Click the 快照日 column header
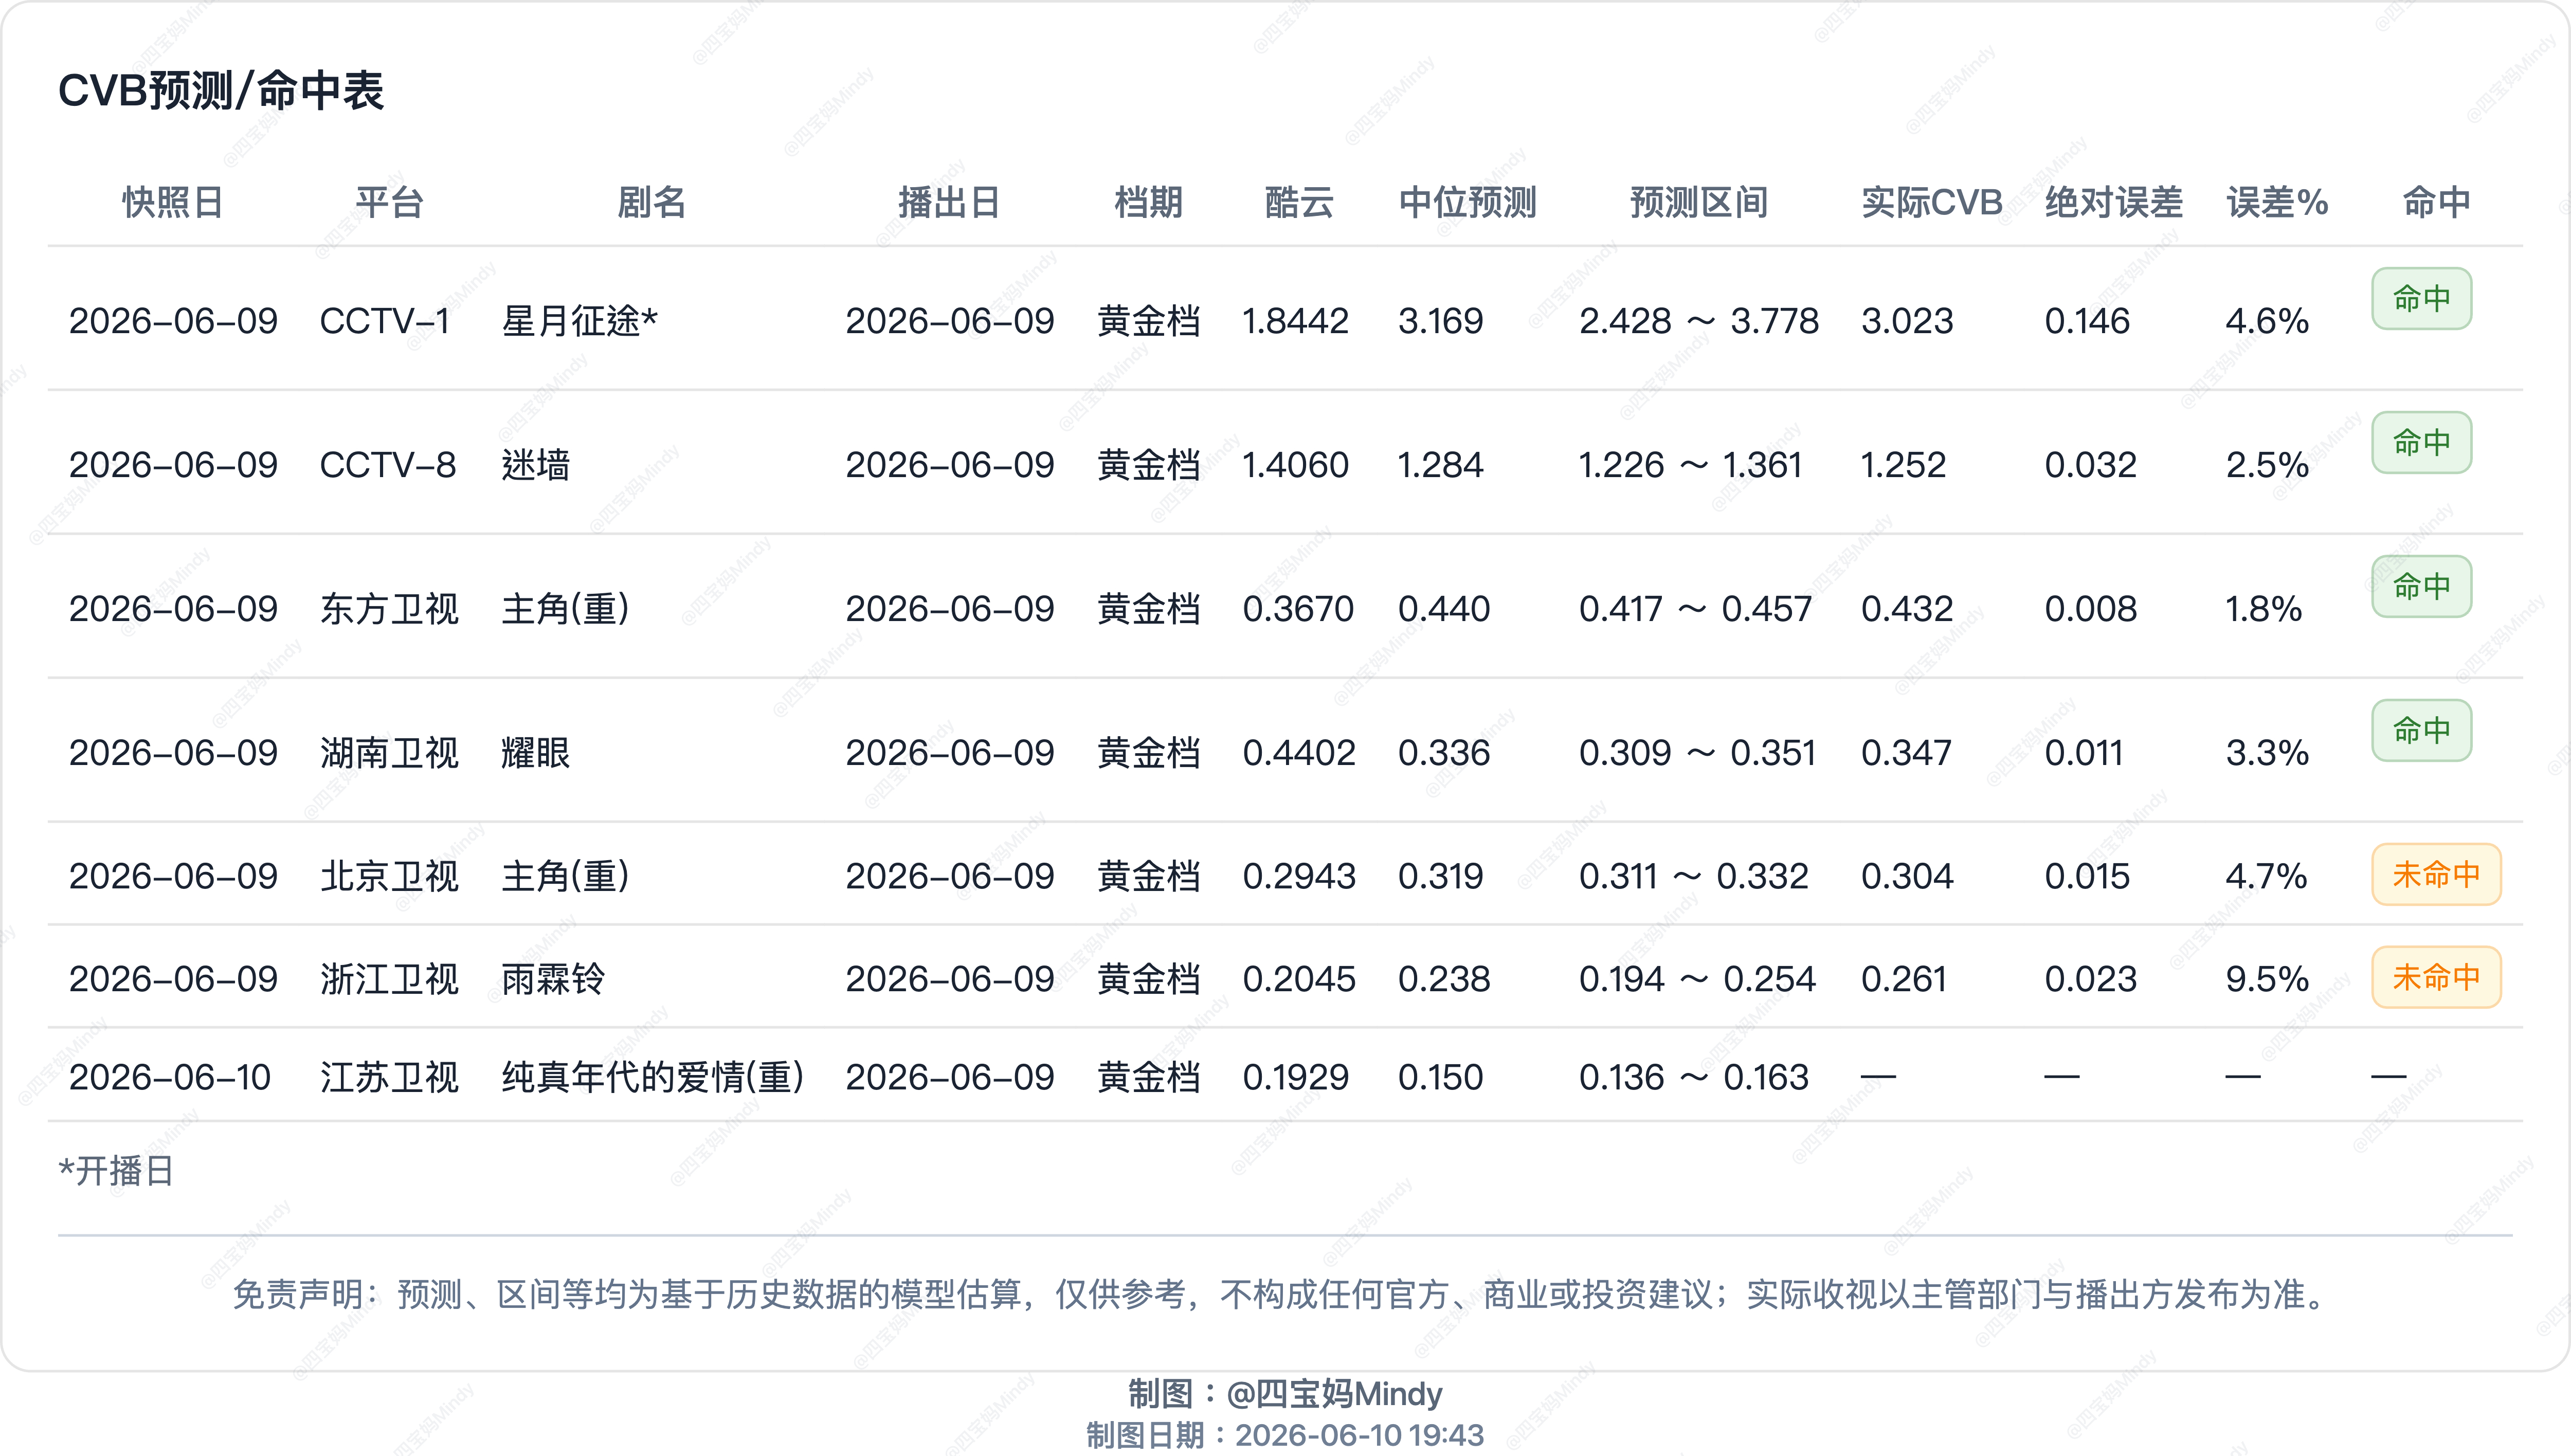 pos(173,203)
